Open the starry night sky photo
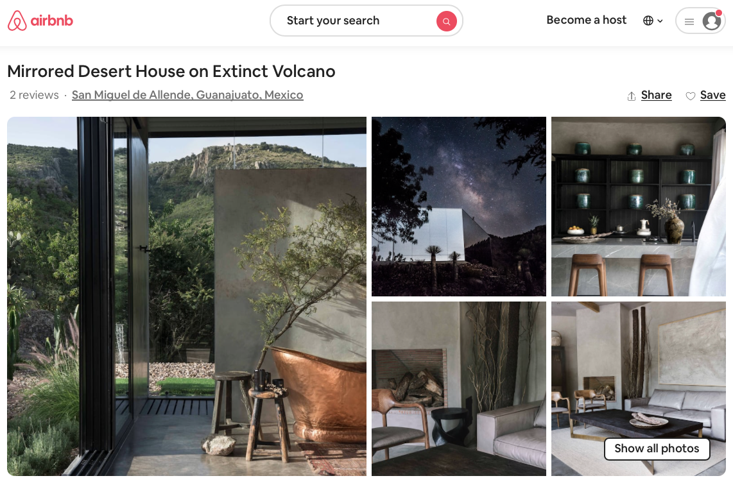 pyautogui.click(x=458, y=207)
